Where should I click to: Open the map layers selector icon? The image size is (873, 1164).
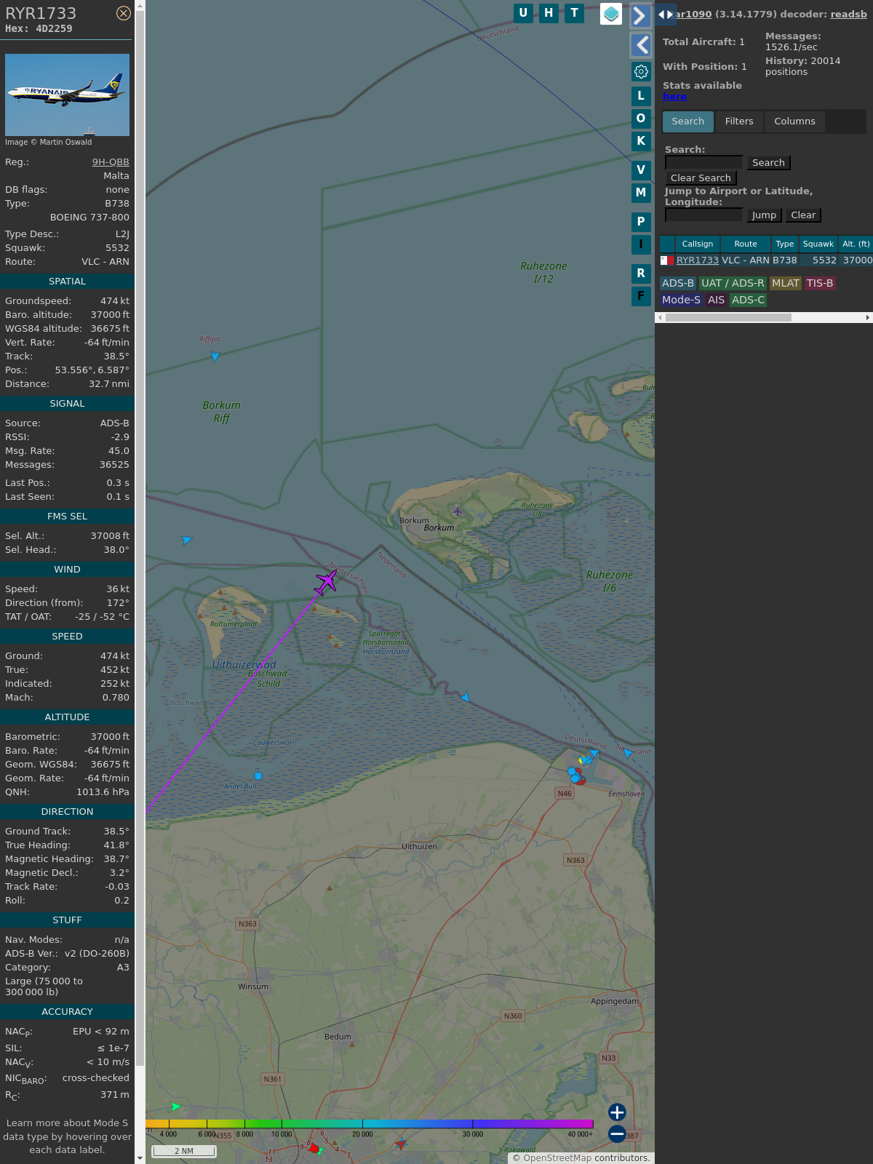click(611, 14)
